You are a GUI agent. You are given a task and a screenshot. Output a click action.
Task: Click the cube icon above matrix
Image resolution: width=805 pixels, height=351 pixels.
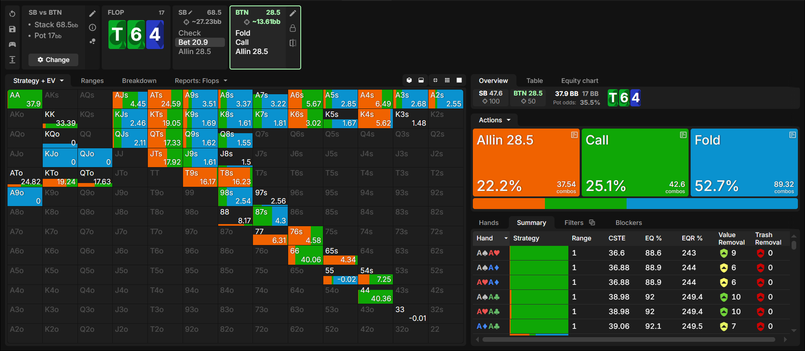click(x=409, y=80)
